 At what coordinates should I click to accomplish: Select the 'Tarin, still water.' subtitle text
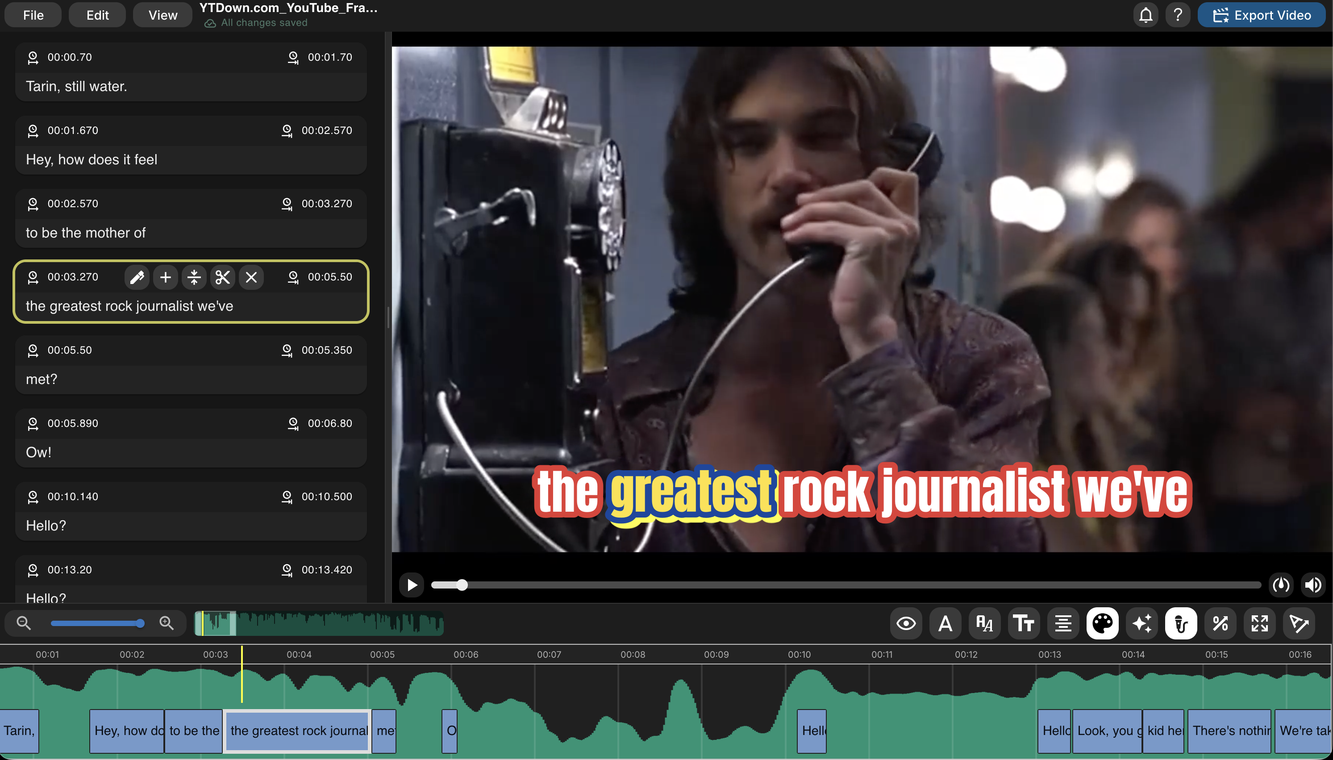pos(77,87)
